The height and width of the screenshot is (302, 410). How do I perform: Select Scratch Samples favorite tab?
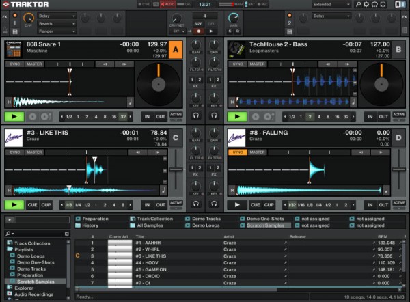click(x=264, y=225)
